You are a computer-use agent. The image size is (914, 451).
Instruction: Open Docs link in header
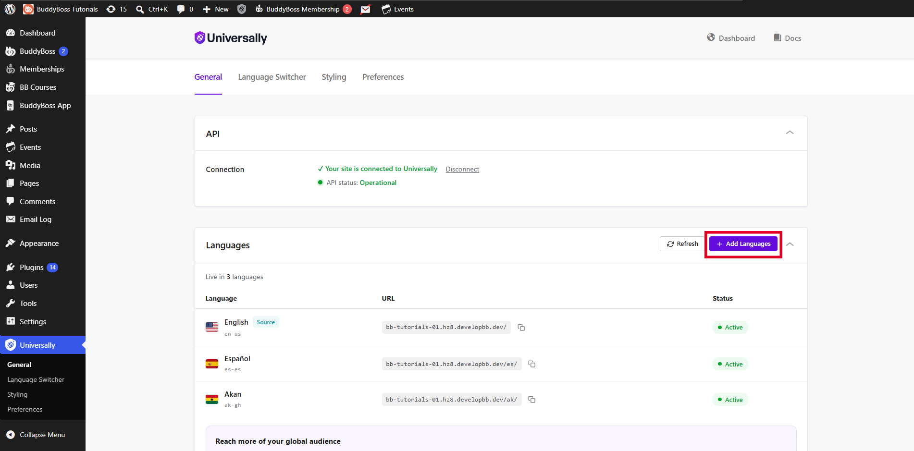click(x=787, y=38)
